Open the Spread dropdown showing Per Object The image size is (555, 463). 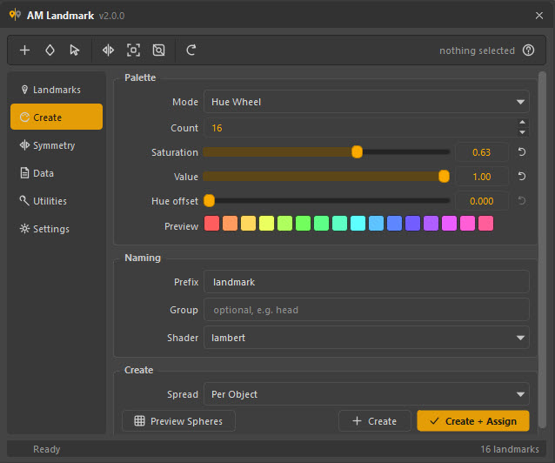(366, 394)
